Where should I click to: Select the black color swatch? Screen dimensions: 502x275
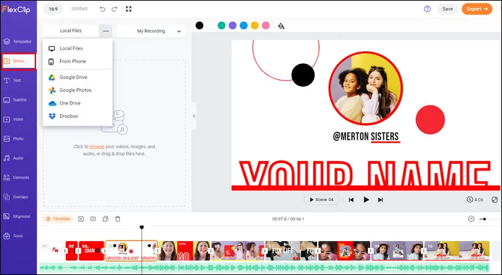[200, 25]
